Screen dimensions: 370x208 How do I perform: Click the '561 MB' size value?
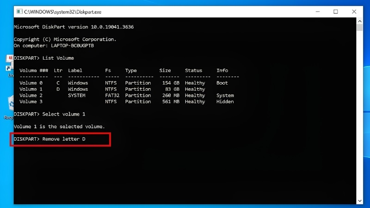coord(171,102)
